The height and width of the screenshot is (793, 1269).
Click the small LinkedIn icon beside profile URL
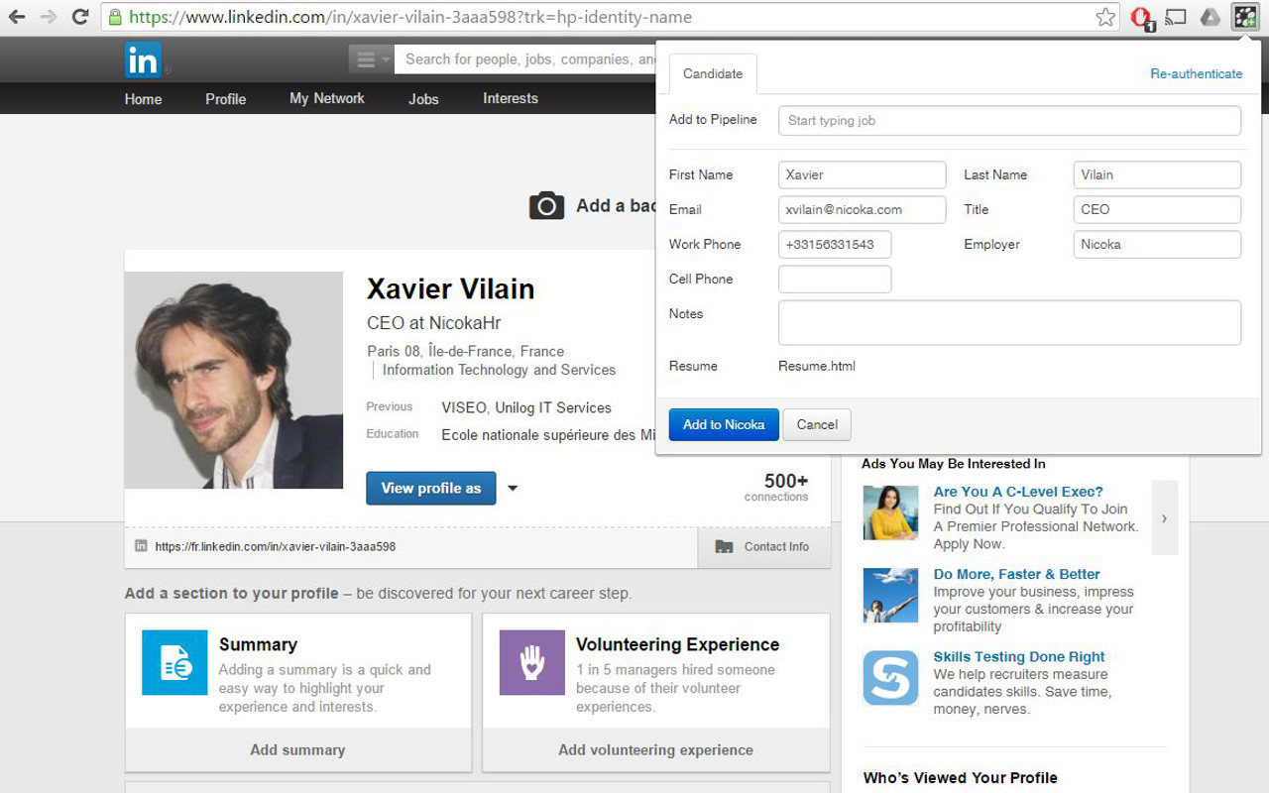click(141, 546)
